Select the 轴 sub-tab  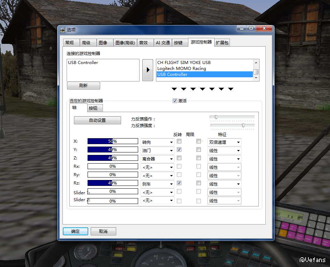click(78, 108)
